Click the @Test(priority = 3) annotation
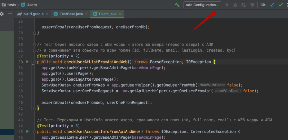 tap(58, 126)
